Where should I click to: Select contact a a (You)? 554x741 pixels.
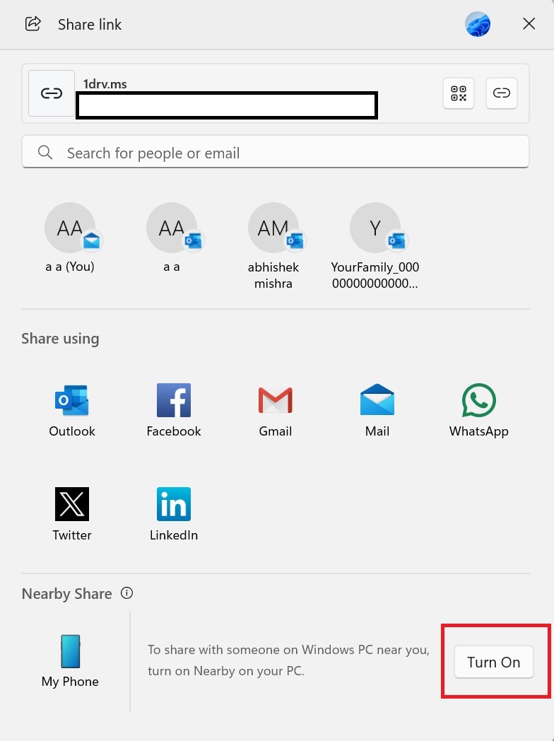70,239
